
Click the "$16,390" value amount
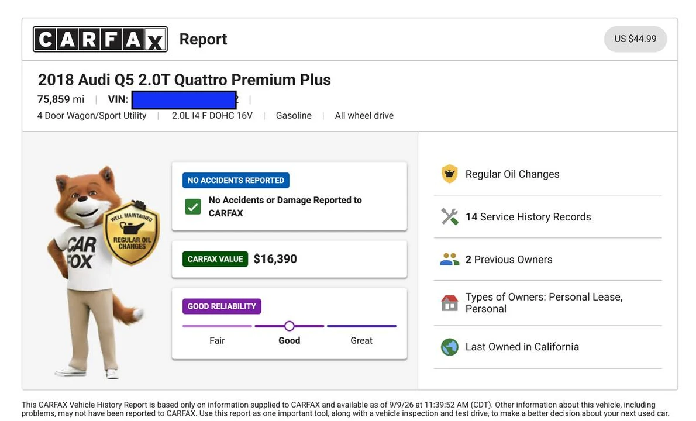click(275, 259)
